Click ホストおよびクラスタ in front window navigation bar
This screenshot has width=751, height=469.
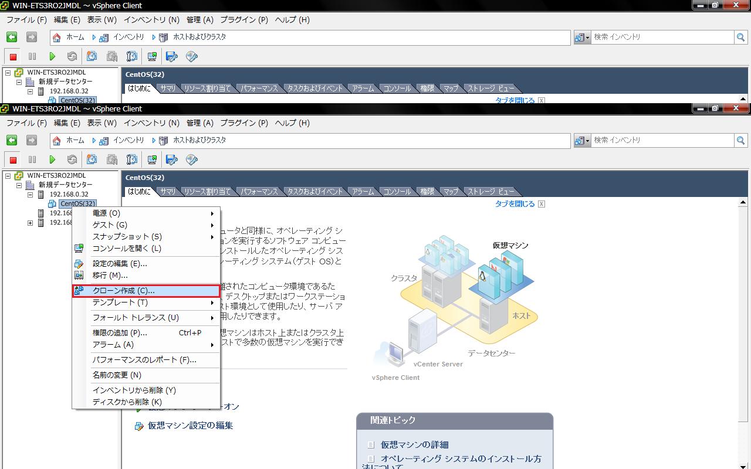coord(199,140)
